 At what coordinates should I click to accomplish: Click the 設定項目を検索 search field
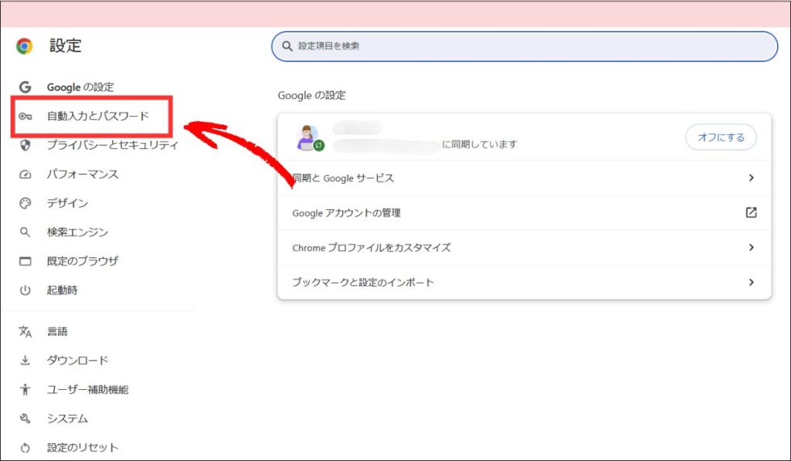[525, 46]
